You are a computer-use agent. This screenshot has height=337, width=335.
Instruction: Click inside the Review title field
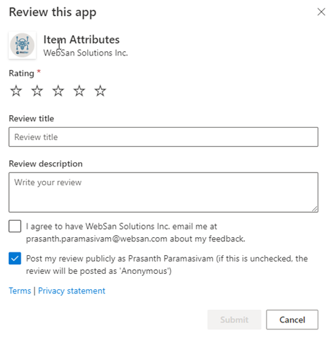click(163, 137)
